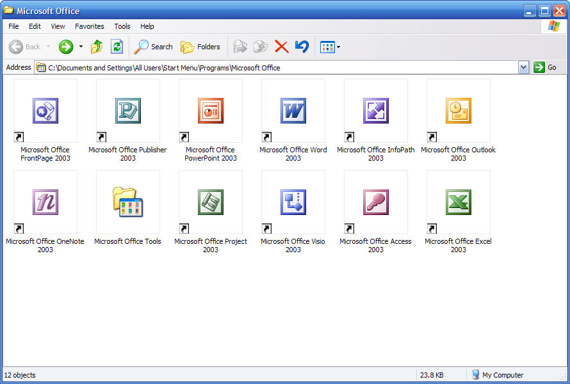570x384 pixels.
Task: Select the Microsoft Office Outlook 2003 shortcut
Action: pos(459,111)
